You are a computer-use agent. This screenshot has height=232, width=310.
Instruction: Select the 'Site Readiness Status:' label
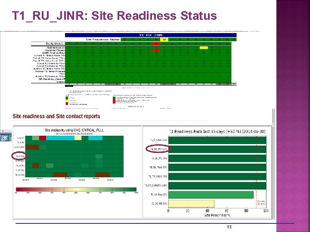(103, 40)
